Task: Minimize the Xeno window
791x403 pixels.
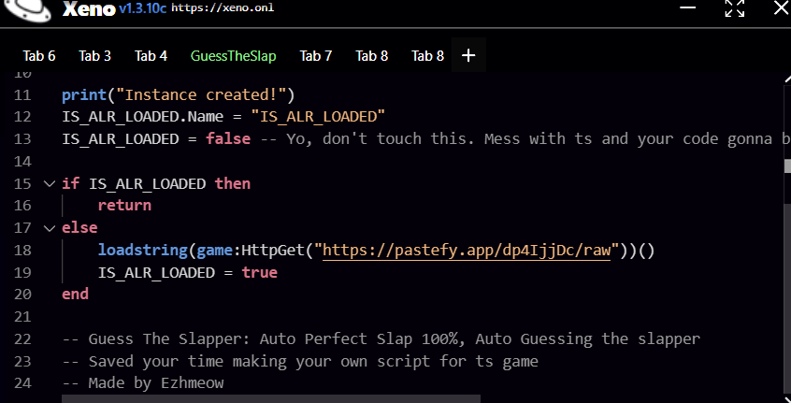Action: point(687,7)
